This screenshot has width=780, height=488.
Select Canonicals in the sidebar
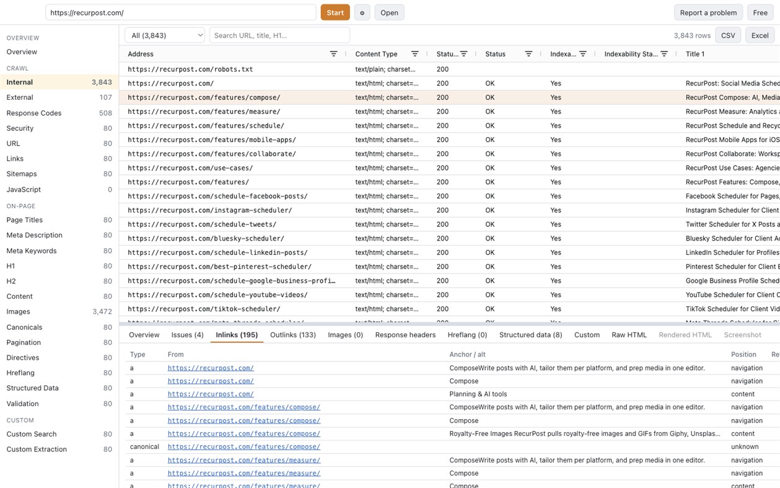(59, 327)
